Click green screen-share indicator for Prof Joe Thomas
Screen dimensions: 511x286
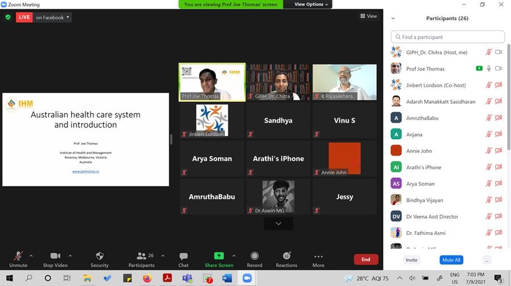479,69
